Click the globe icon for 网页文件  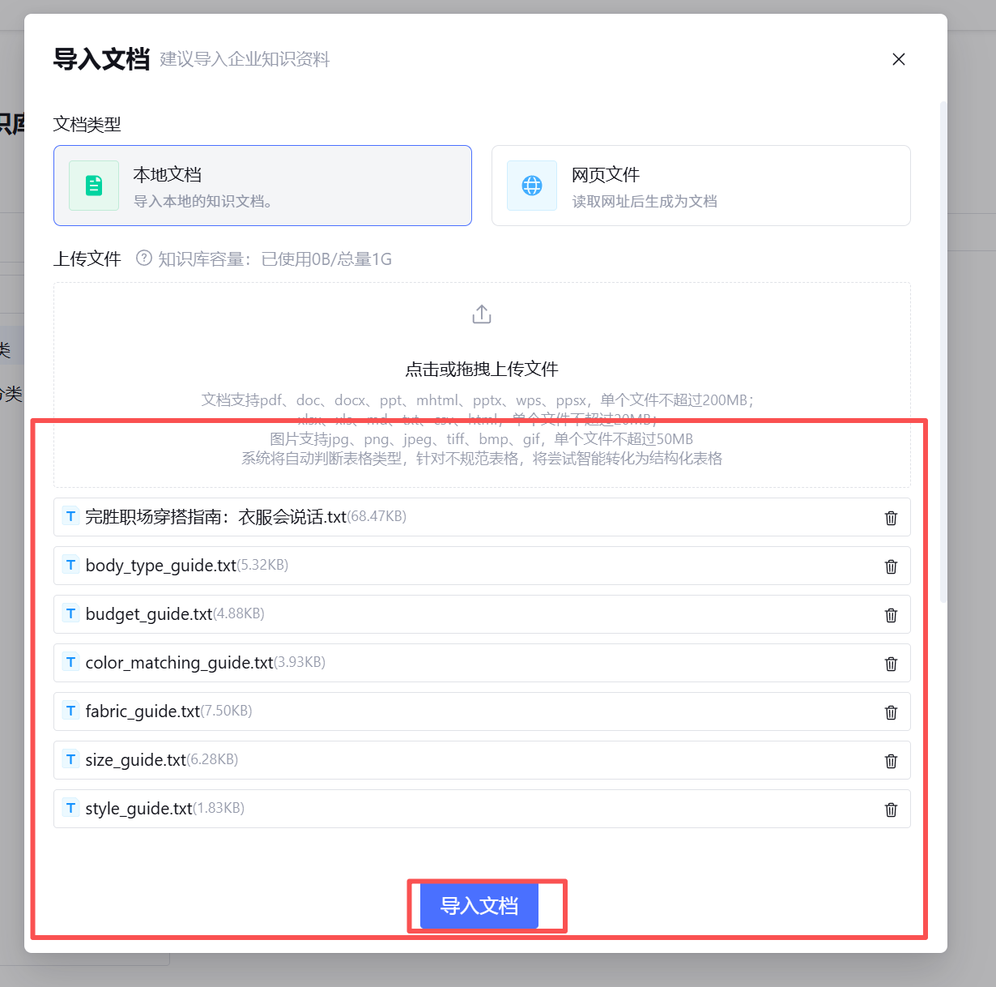point(532,186)
